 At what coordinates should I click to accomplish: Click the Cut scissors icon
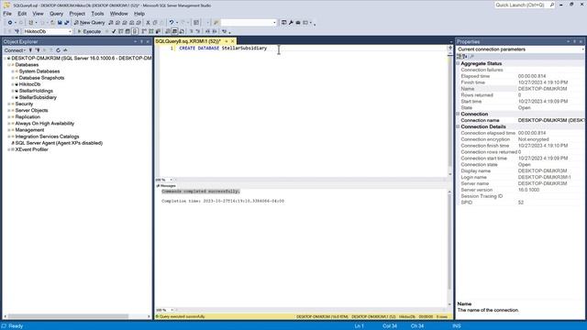tap(148, 22)
